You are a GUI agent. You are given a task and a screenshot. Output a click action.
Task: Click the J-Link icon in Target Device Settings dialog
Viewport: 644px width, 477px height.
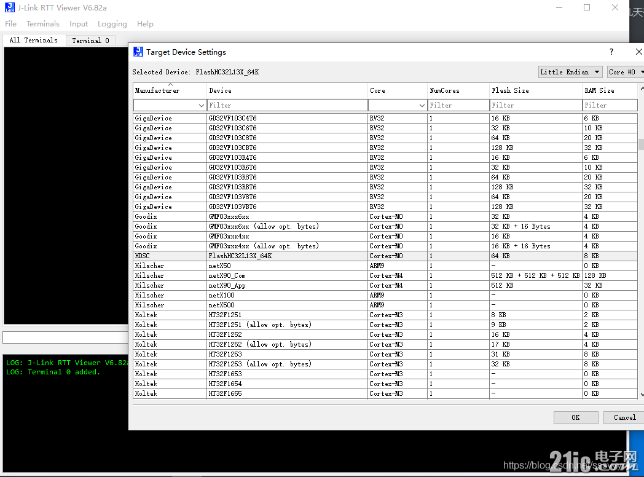pyautogui.click(x=138, y=52)
